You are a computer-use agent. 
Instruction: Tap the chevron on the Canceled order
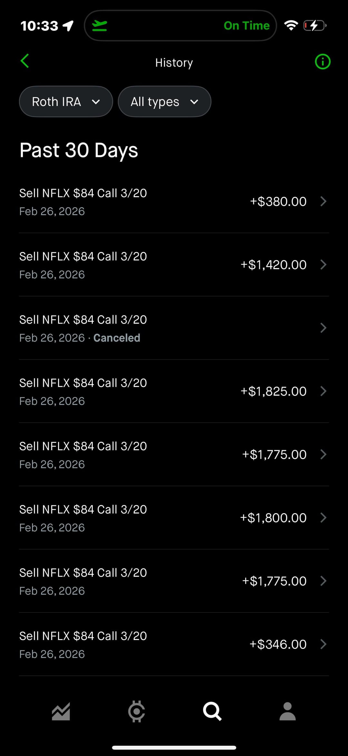[x=323, y=328]
